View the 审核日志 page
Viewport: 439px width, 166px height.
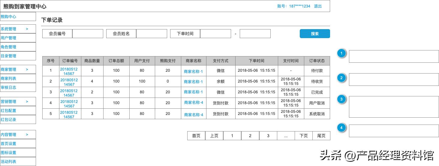click(x=18, y=87)
